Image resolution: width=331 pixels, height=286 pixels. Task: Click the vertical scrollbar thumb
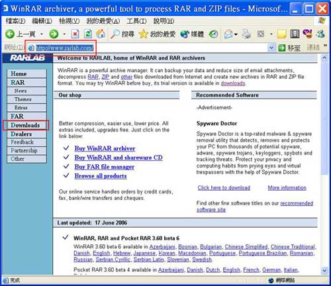tap(324, 119)
